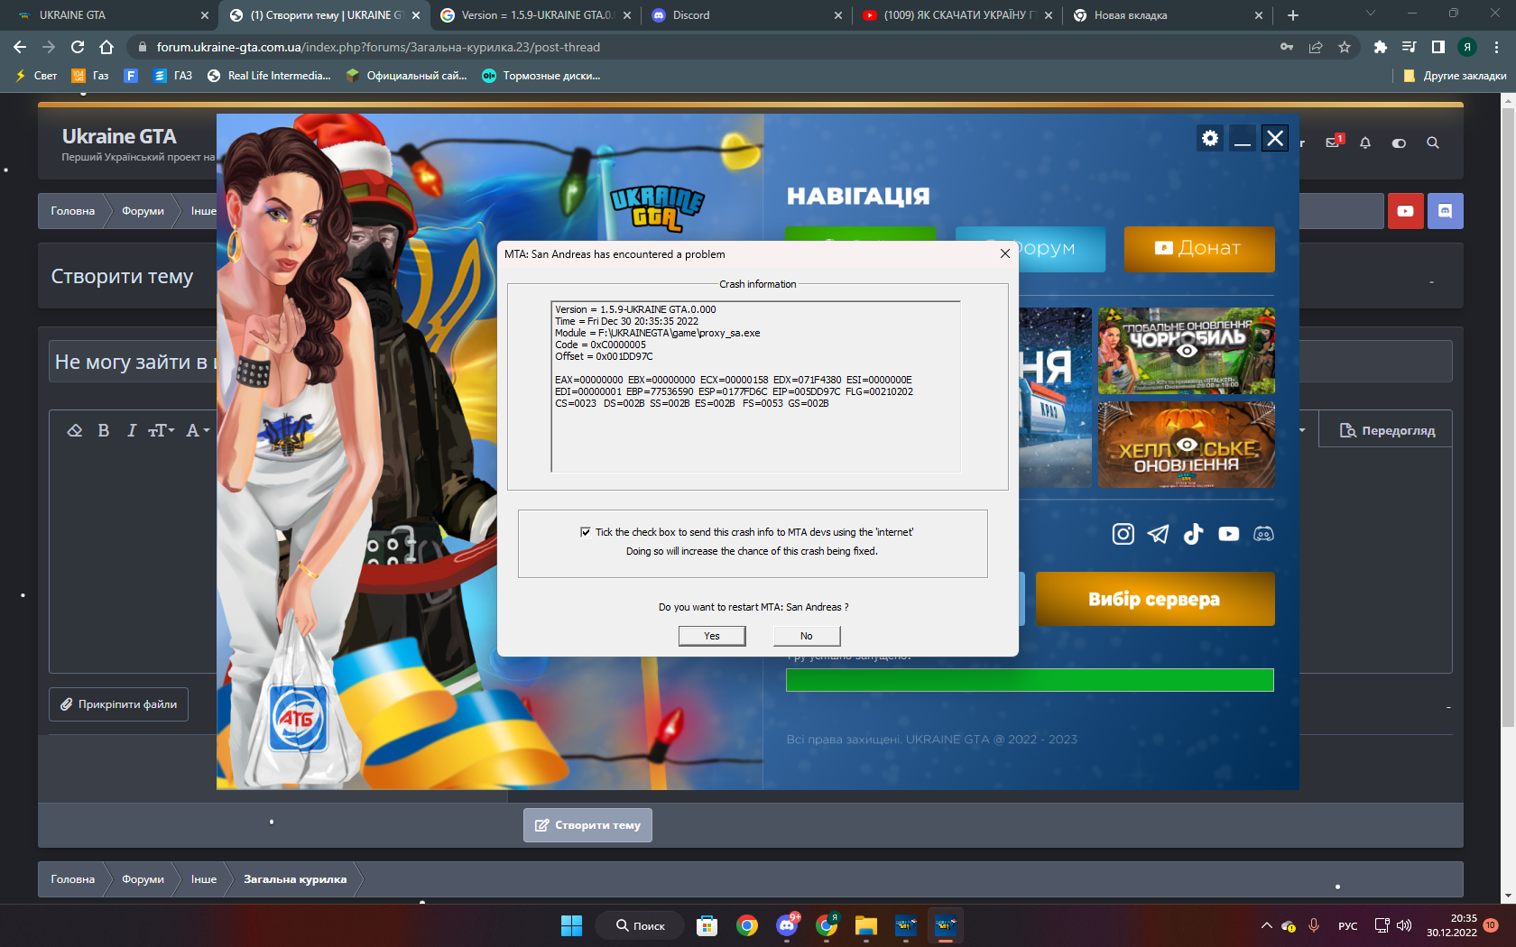Show hidden system tray icons
This screenshot has width=1516, height=947.
[1267, 925]
